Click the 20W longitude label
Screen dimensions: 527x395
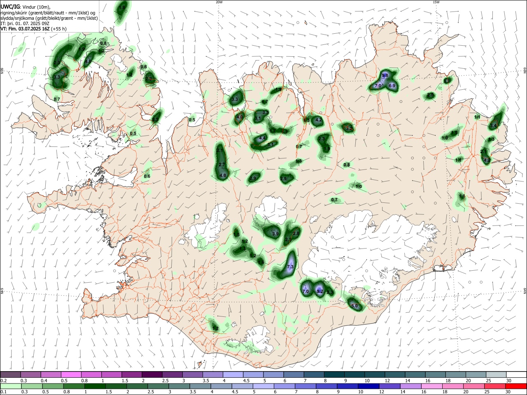point(219,2)
